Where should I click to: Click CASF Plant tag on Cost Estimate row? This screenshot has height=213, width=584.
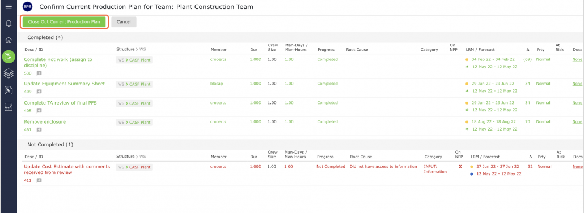pos(134,167)
